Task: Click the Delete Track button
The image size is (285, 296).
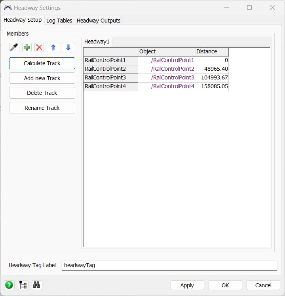Action: pyautogui.click(x=42, y=93)
